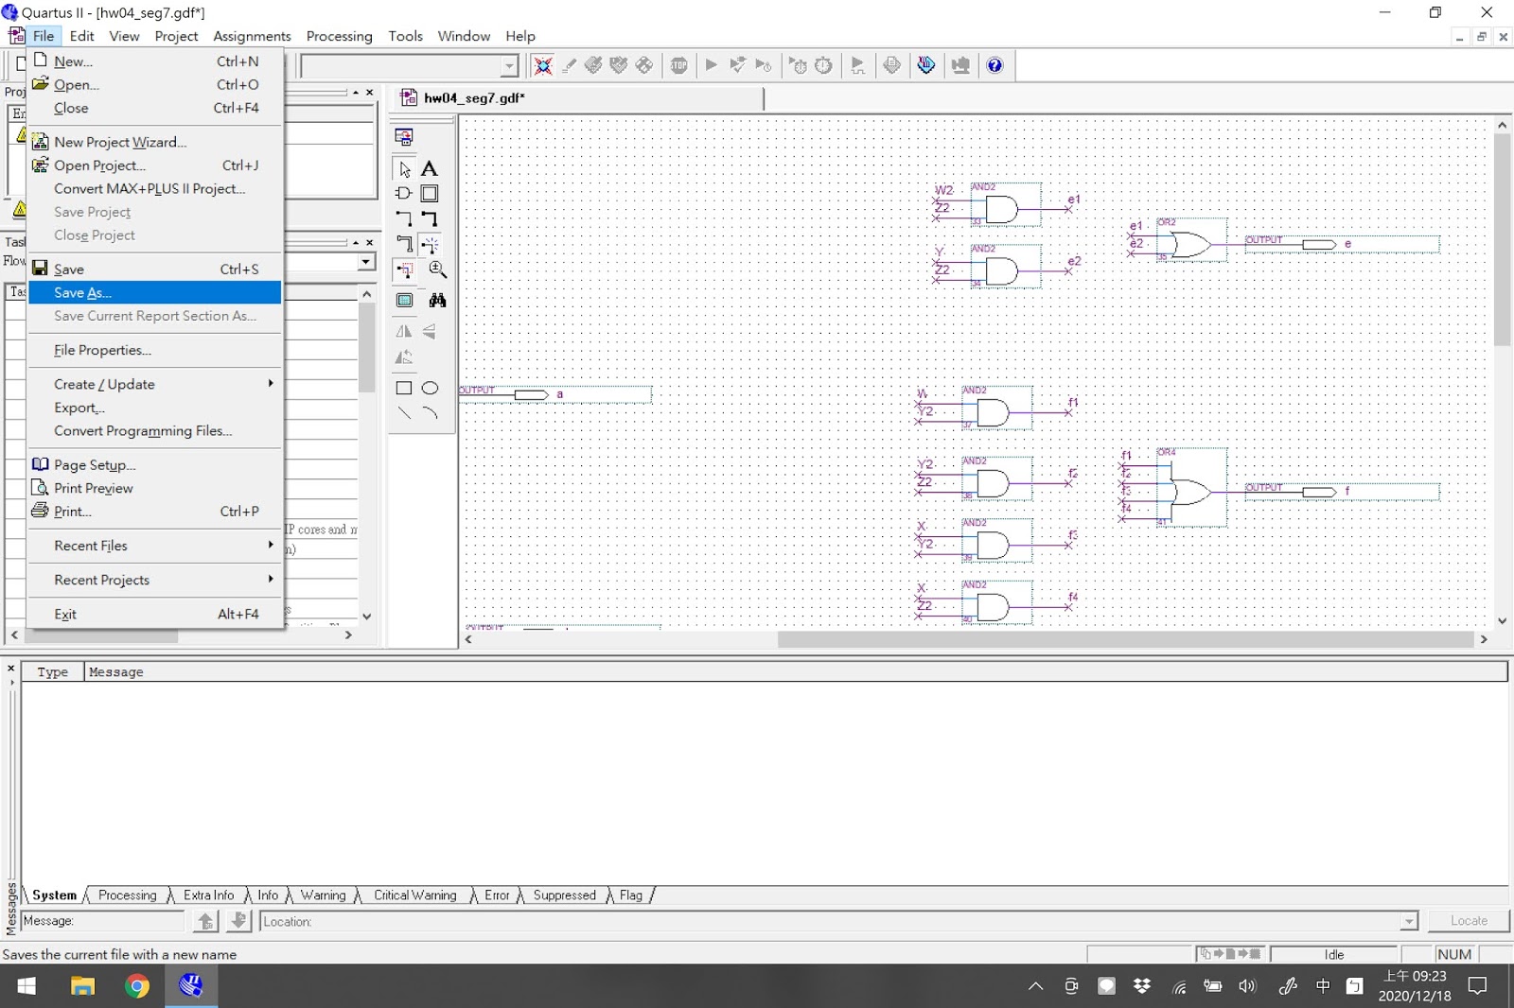Click the Compilation Report toolbar icon
Image resolution: width=1514 pixels, height=1008 pixels.
coord(892,65)
